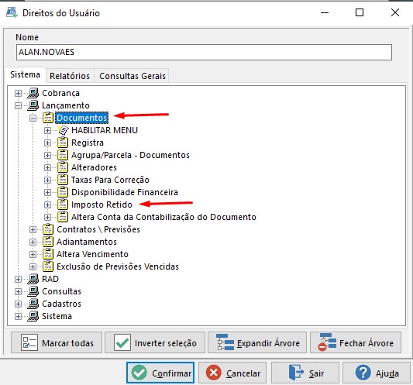Image resolution: width=413 pixels, height=385 pixels.
Task: Click the Altera Vencimento notepad icon
Action: (x=48, y=254)
